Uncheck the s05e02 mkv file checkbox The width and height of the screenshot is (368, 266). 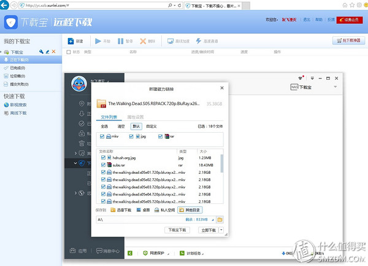coord(103,179)
